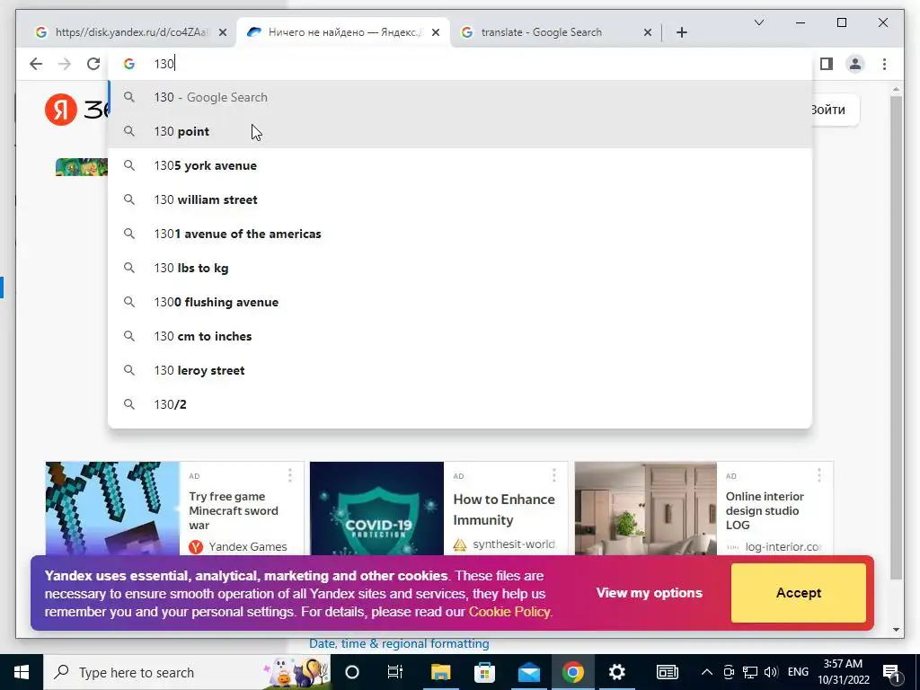This screenshot has width=920, height=690.
Task: Open a new tab with plus button
Action: point(681,32)
